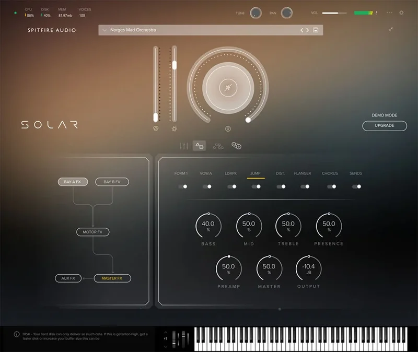Go to the previous preset arrow
Screen dimensions: 418x352
(302, 30)
